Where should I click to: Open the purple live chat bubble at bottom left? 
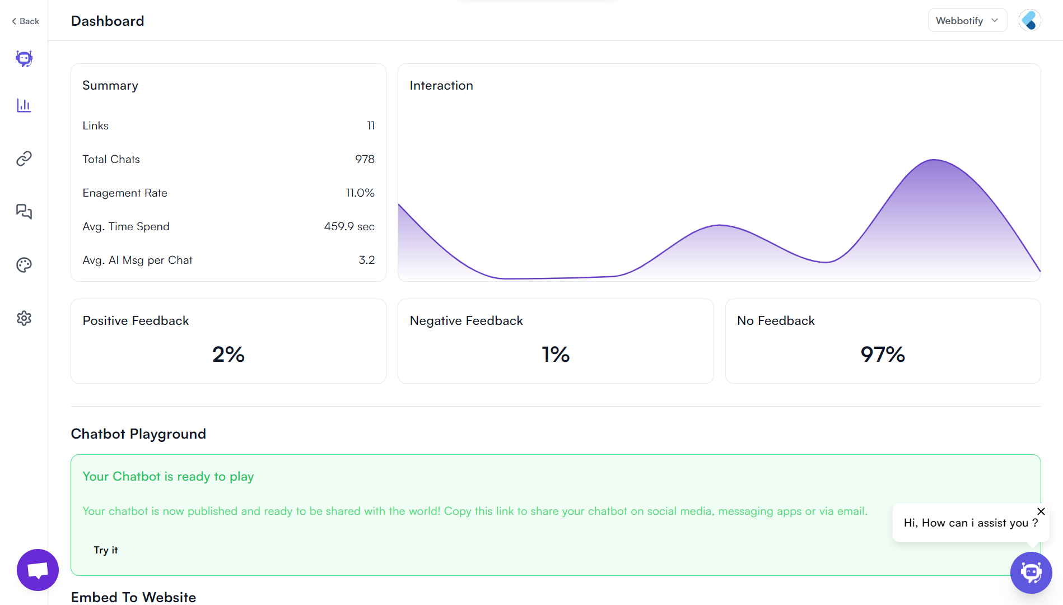tap(38, 570)
